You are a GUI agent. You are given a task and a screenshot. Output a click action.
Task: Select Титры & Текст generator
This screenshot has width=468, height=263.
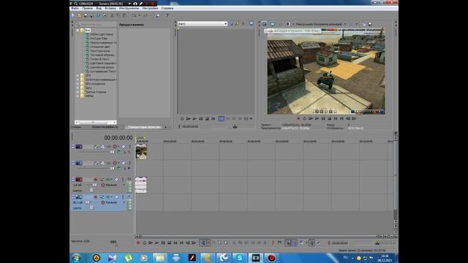coord(99,59)
